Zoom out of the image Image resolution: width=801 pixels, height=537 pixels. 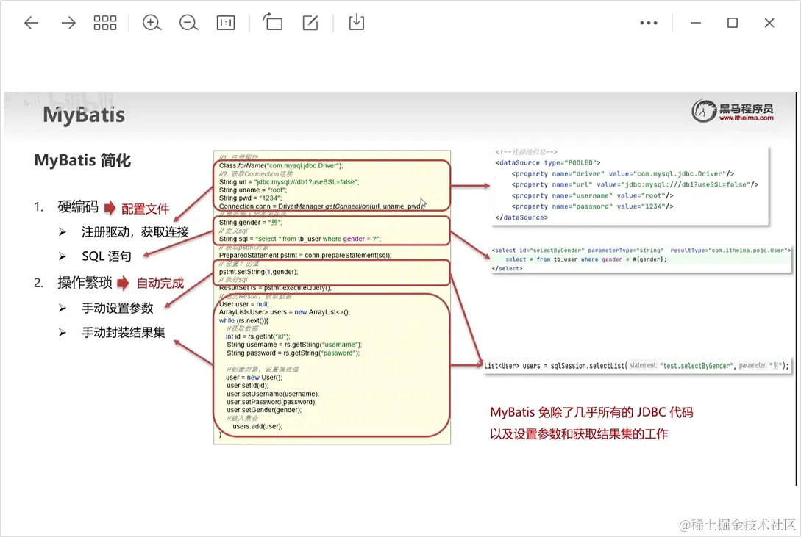tap(188, 23)
